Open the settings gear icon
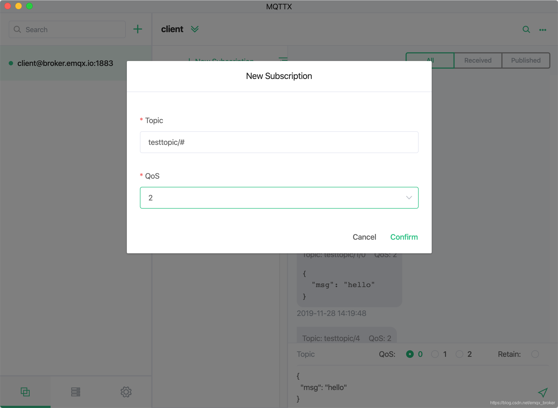The image size is (558, 408). click(126, 392)
